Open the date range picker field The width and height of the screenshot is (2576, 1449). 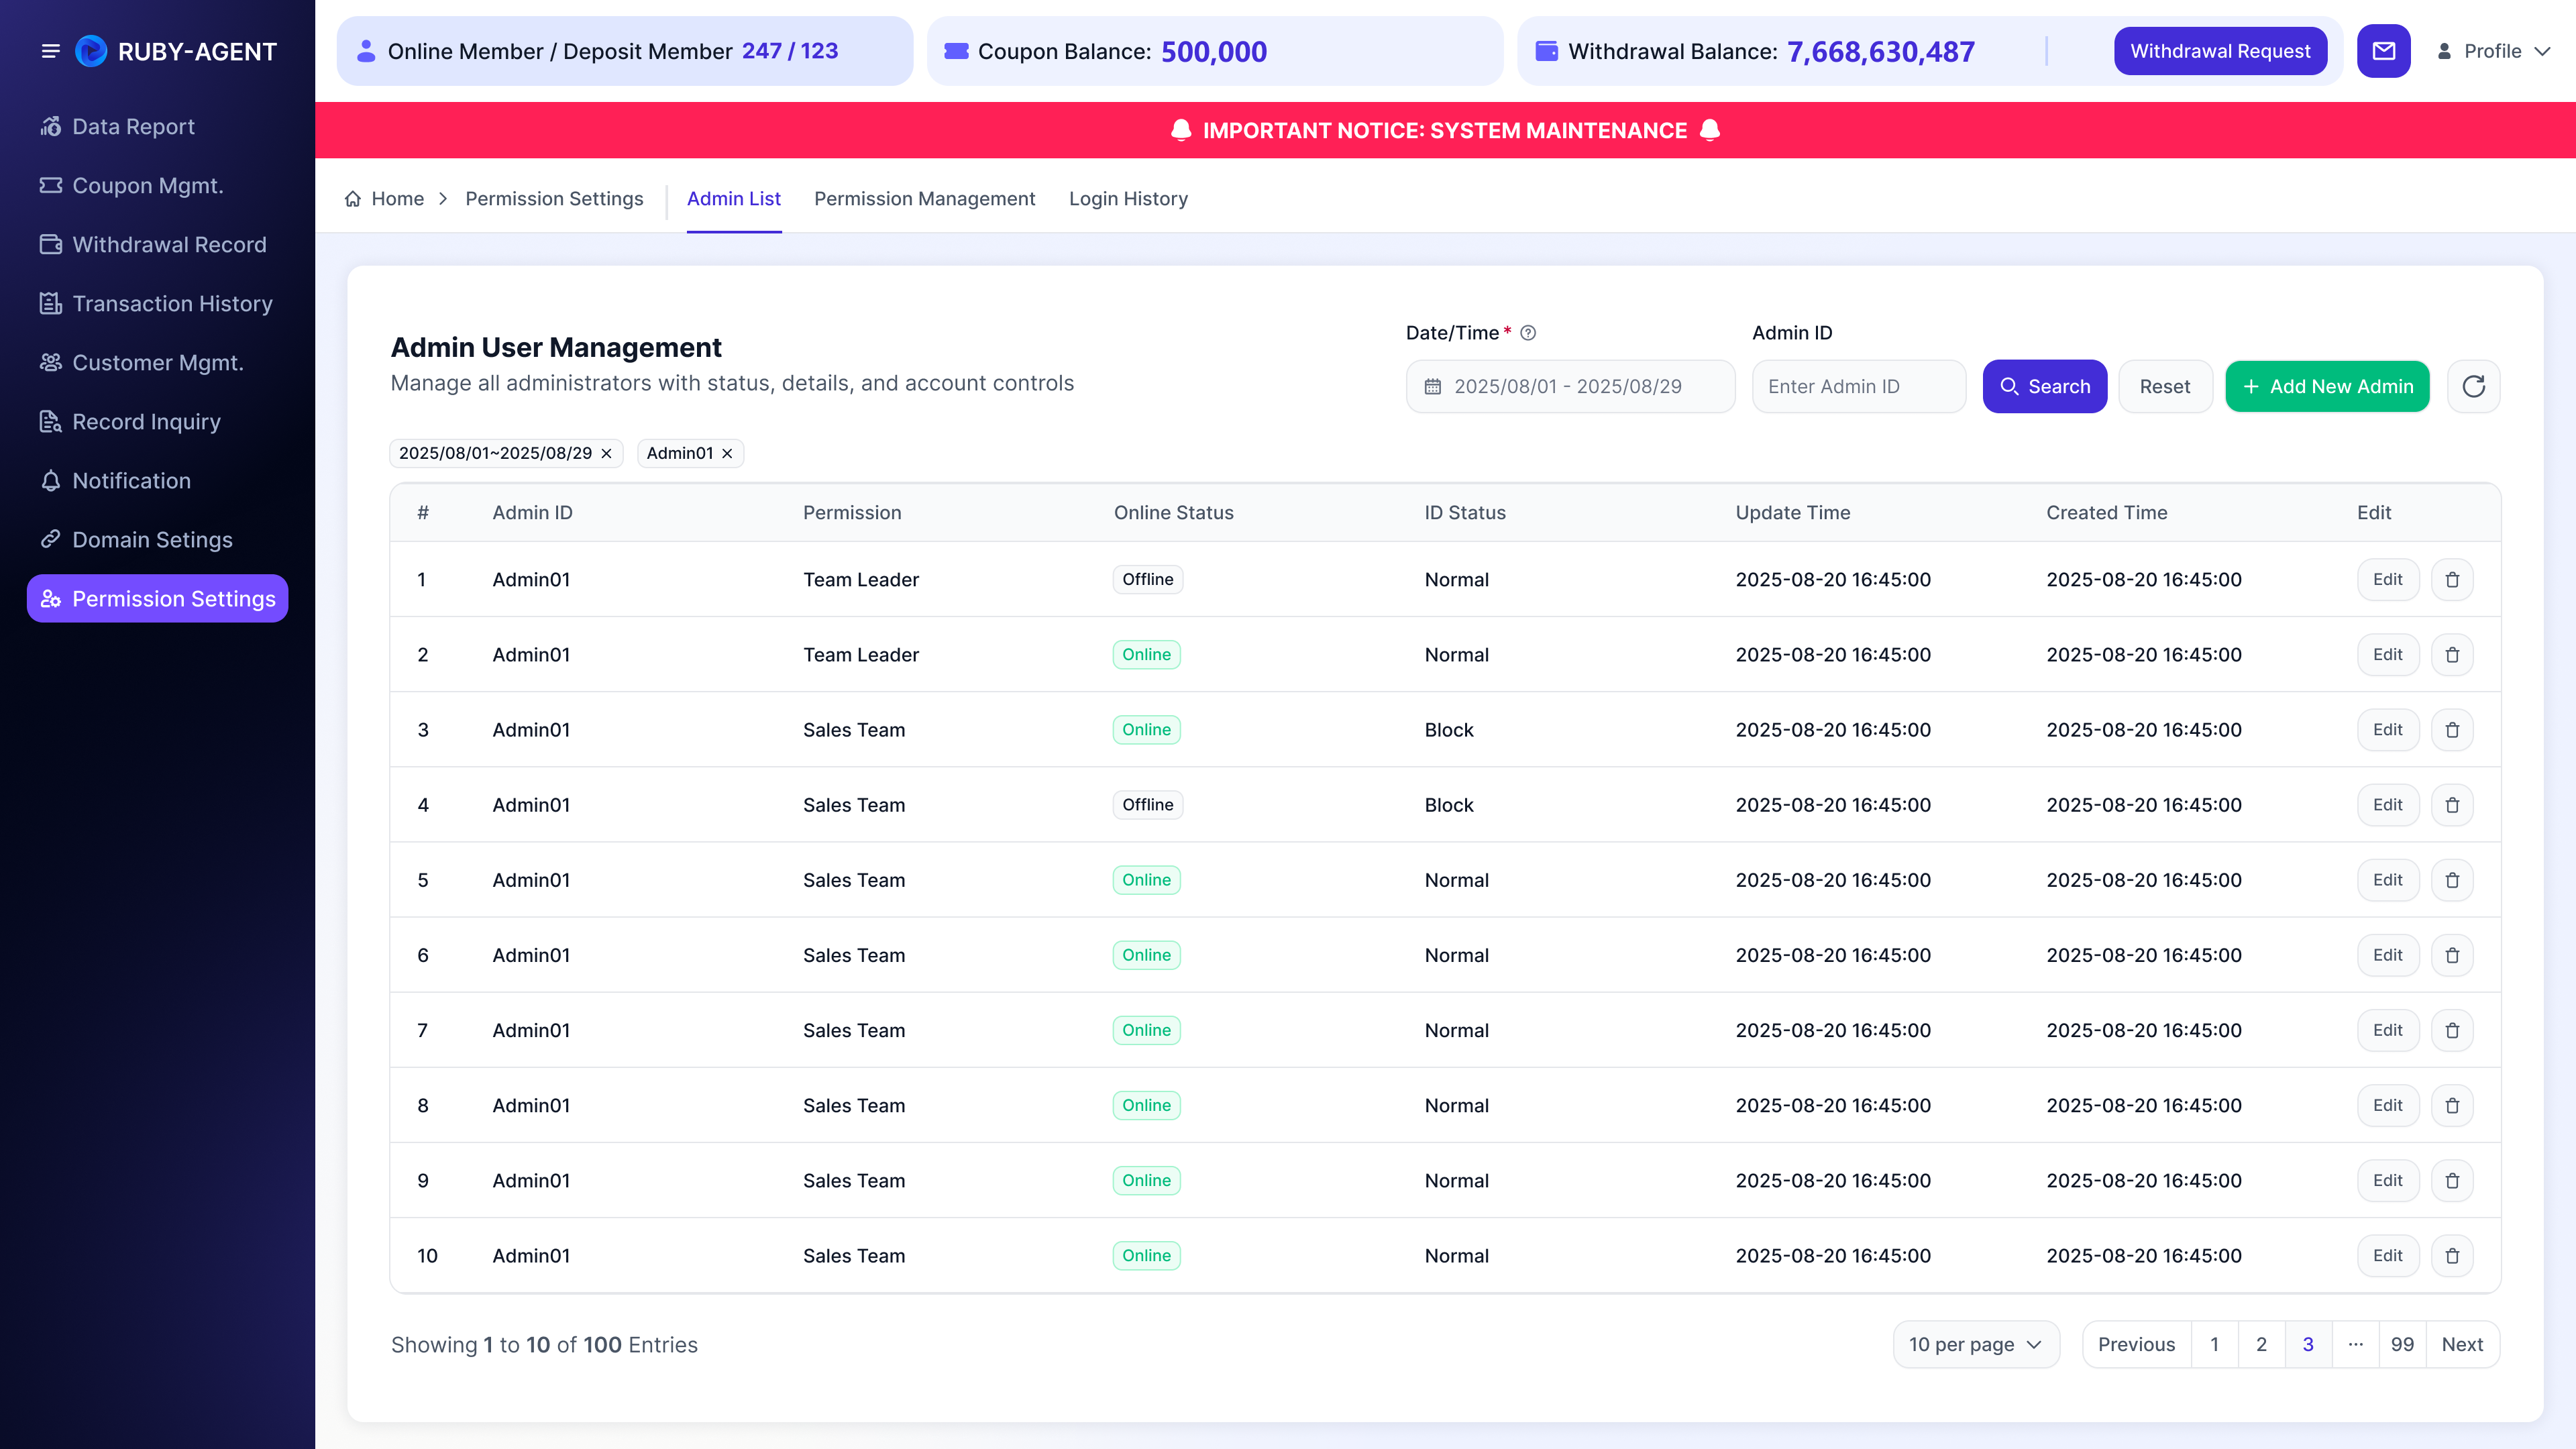pos(1570,386)
